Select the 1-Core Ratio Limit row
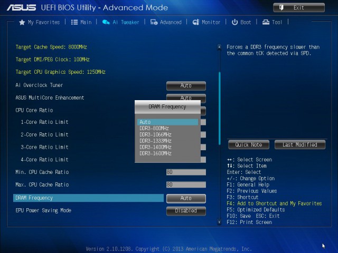This screenshot has height=253, width=338. coord(44,122)
